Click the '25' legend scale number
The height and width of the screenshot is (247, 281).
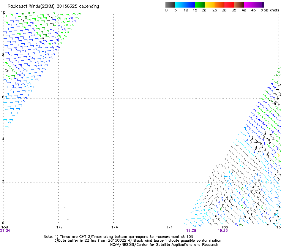pos(215,10)
